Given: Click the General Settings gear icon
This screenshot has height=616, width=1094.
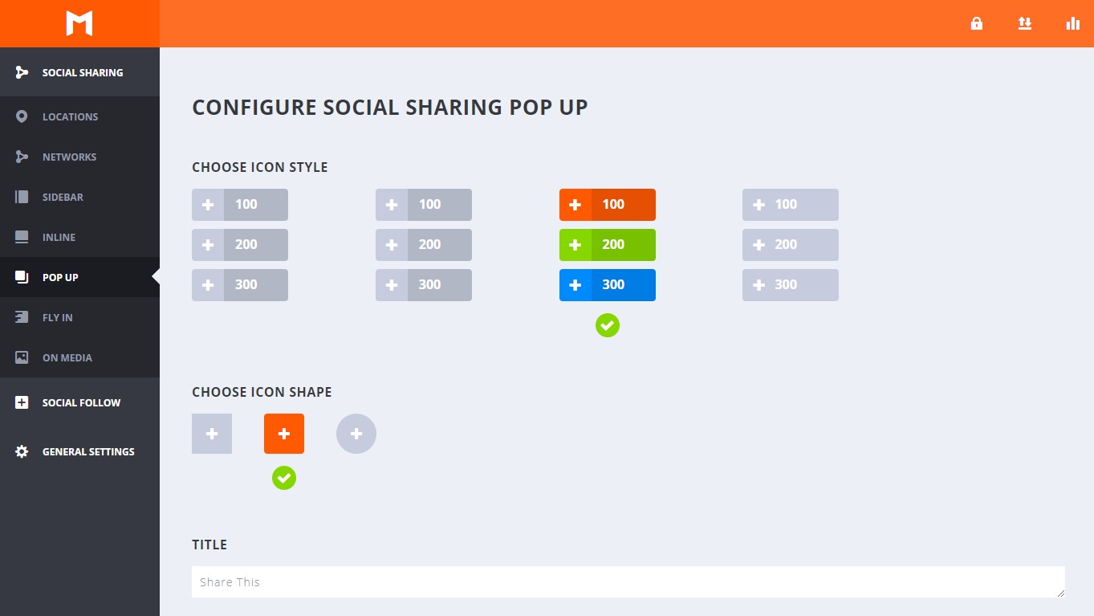Looking at the screenshot, I should pyautogui.click(x=22, y=451).
